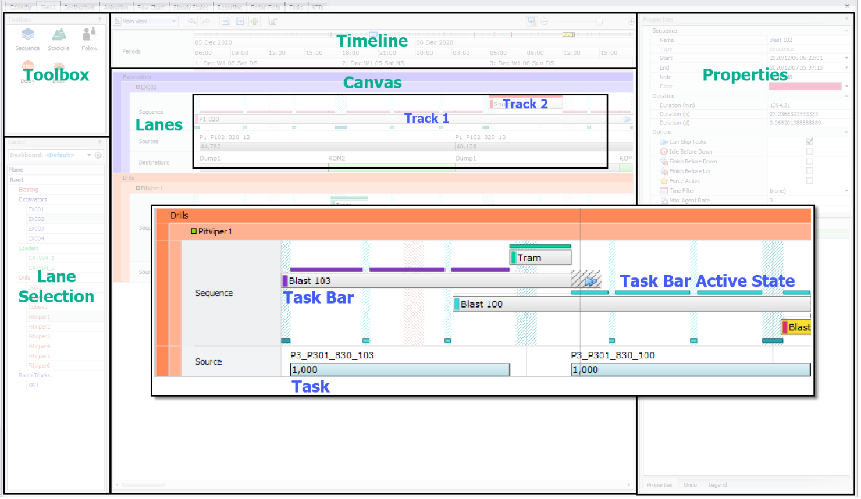861x499 pixels.
Task: Click the scroll-to-end toolbar icon
Action: [x=240, y=22]
